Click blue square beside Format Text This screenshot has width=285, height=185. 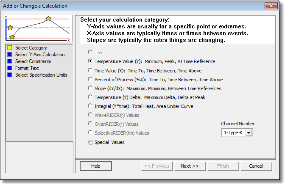[10, 68]
